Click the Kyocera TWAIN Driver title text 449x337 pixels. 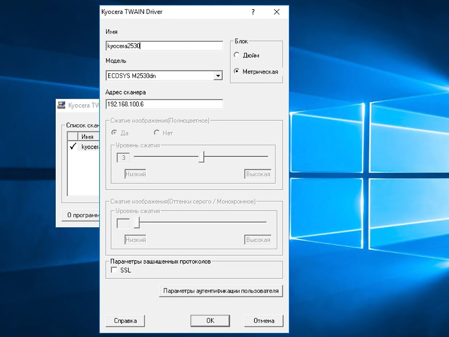(x=132, y=12)
